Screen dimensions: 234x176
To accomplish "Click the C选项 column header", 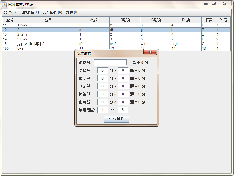I will (x=156, y=20).
